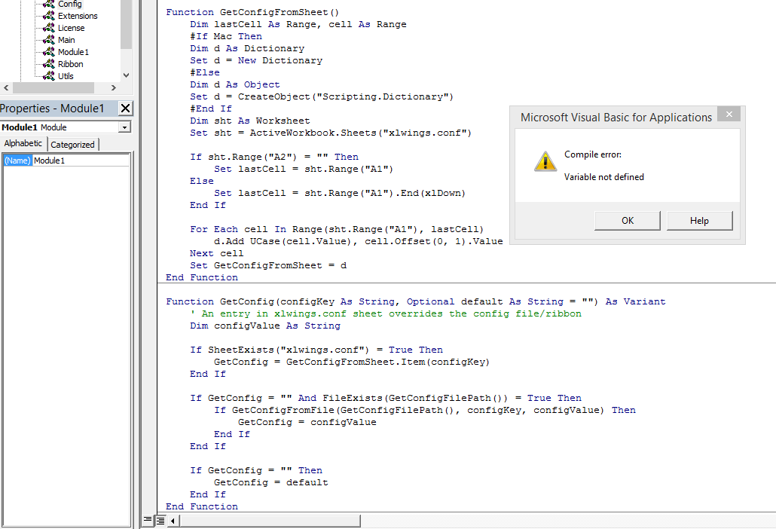Screen dimensions: 776x529
Task: Switch to the Alphabetic properties tab
Action: click(23, 143)
